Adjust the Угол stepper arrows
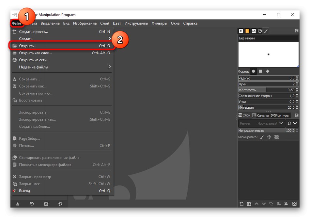The height and width of the screenshot is (218, 310). (297, 101)
